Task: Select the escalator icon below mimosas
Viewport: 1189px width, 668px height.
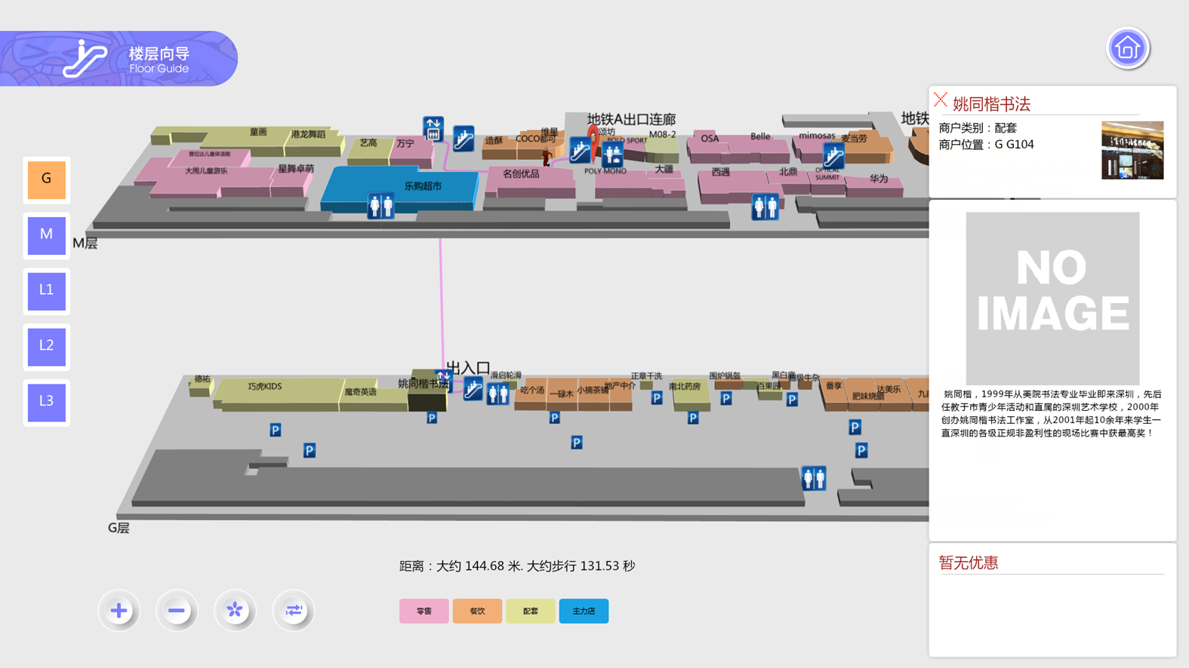Action: 833,156
